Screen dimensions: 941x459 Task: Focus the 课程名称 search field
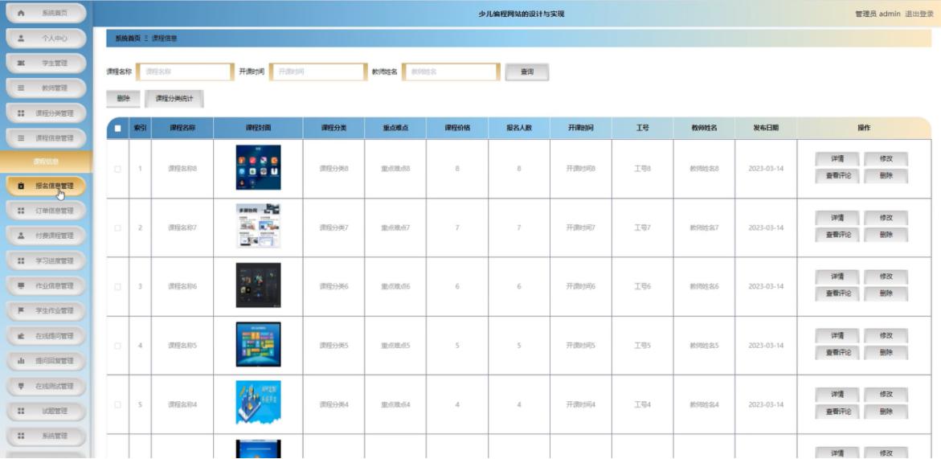tap(185, 72)
